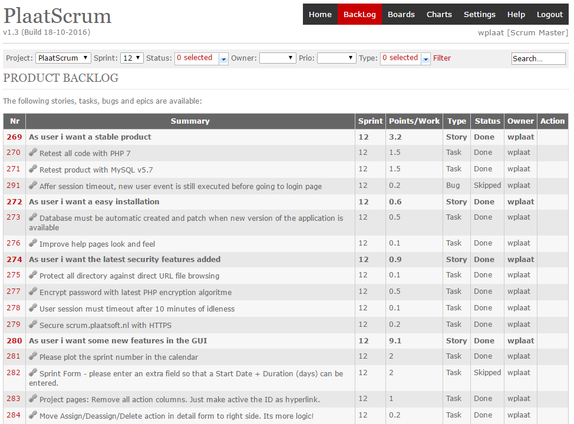Open the Project dropdown showing PlaatScrum
Image resolution: width=574 pixels, height=424 pixels.
(x=63, y=58)
